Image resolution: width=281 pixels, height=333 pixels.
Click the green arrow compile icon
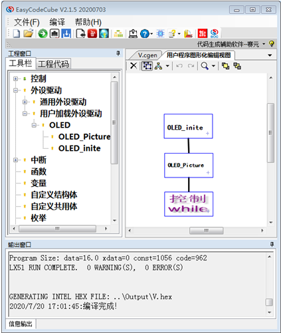point(43,34)
